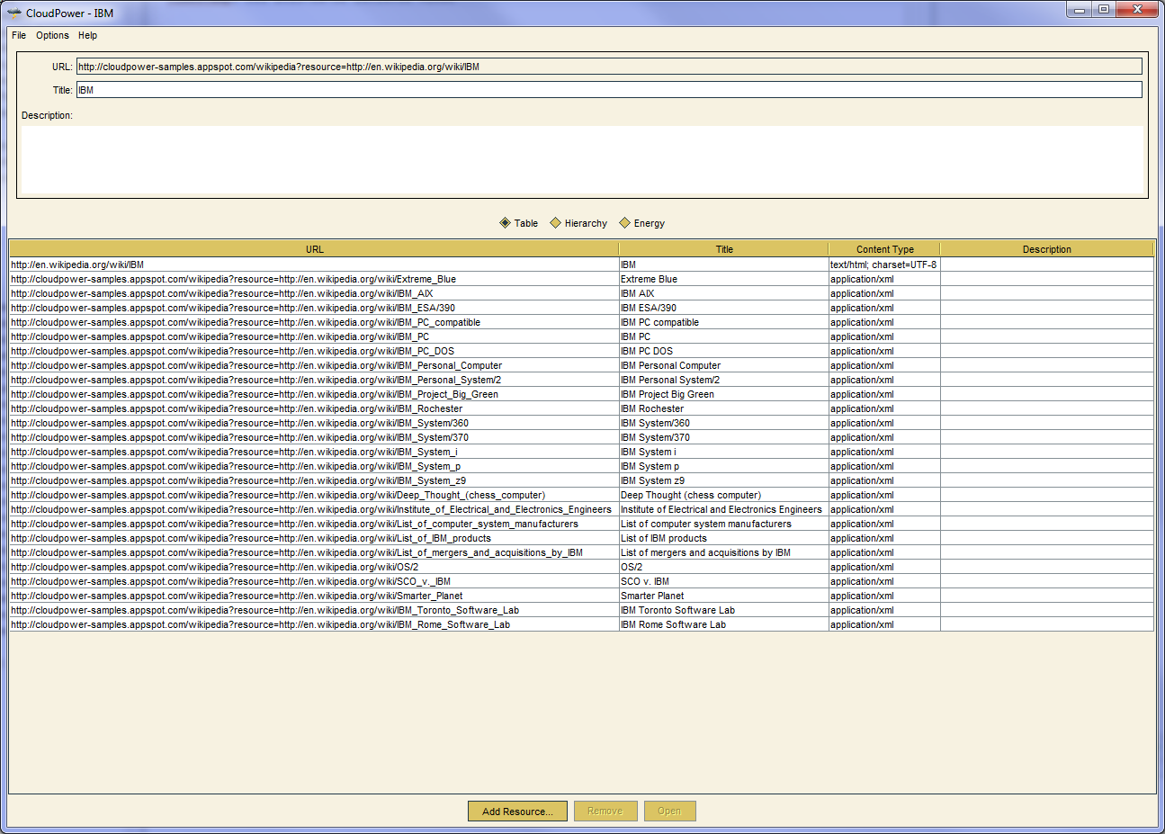Click the URL ending in IBM_PC_DOS
1165x834 pixels.
click(314, 351)
